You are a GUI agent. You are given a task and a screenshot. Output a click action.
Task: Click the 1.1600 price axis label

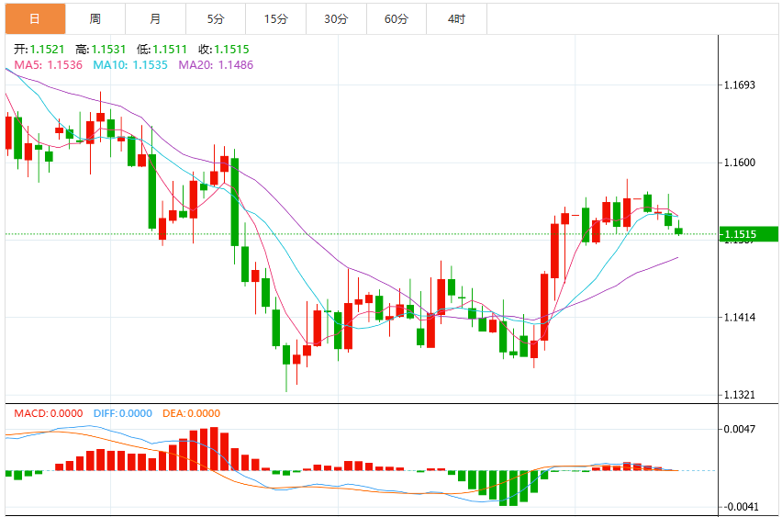pos(740,163)
